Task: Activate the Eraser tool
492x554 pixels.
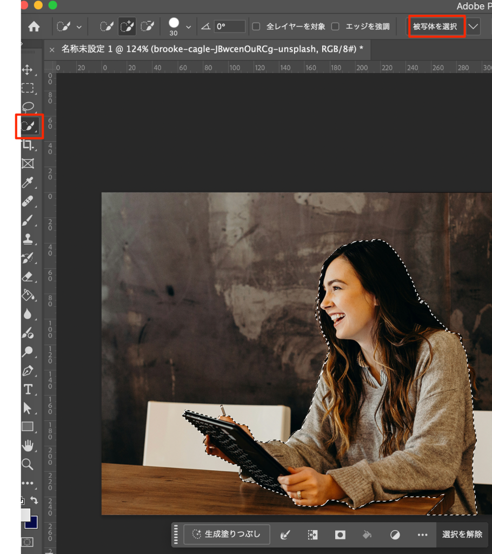Action: 28,276
